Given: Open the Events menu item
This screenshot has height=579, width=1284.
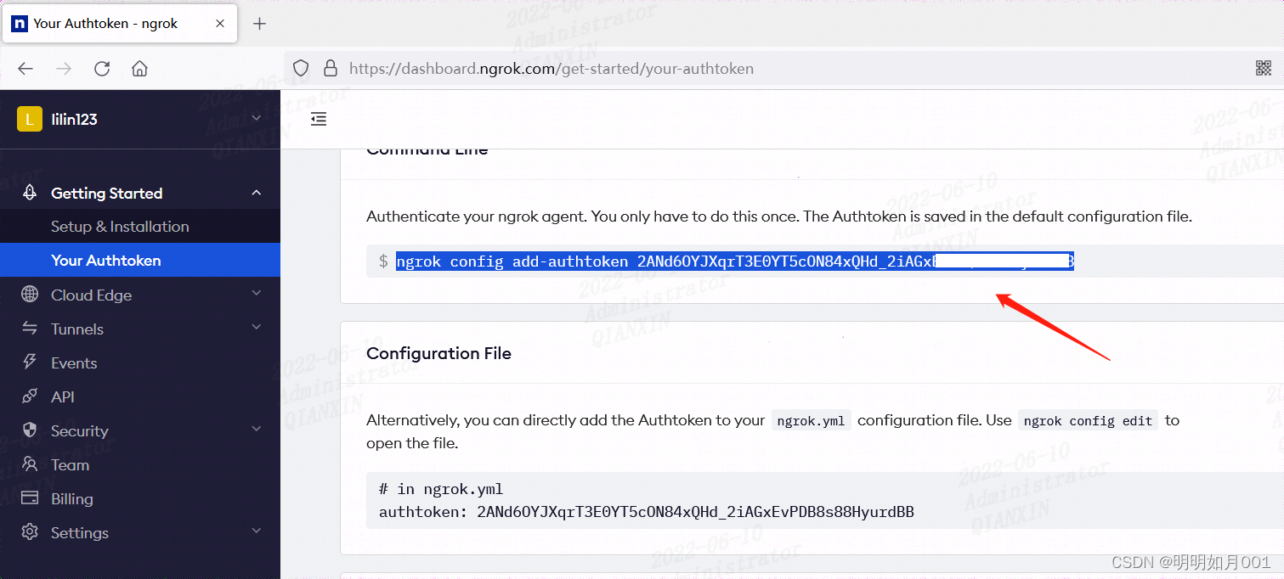Looking at the screenshot, I should pyautogui.click(x=74, y=363).
